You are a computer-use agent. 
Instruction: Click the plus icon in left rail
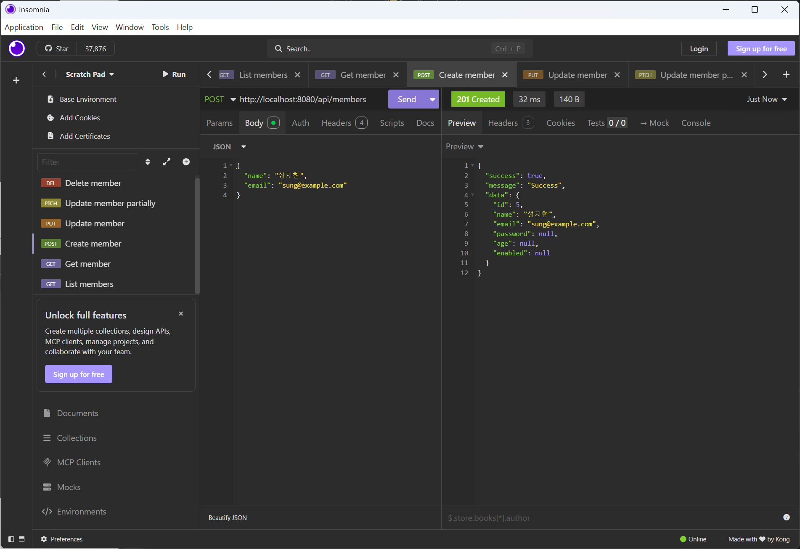(x=16, y=80)
